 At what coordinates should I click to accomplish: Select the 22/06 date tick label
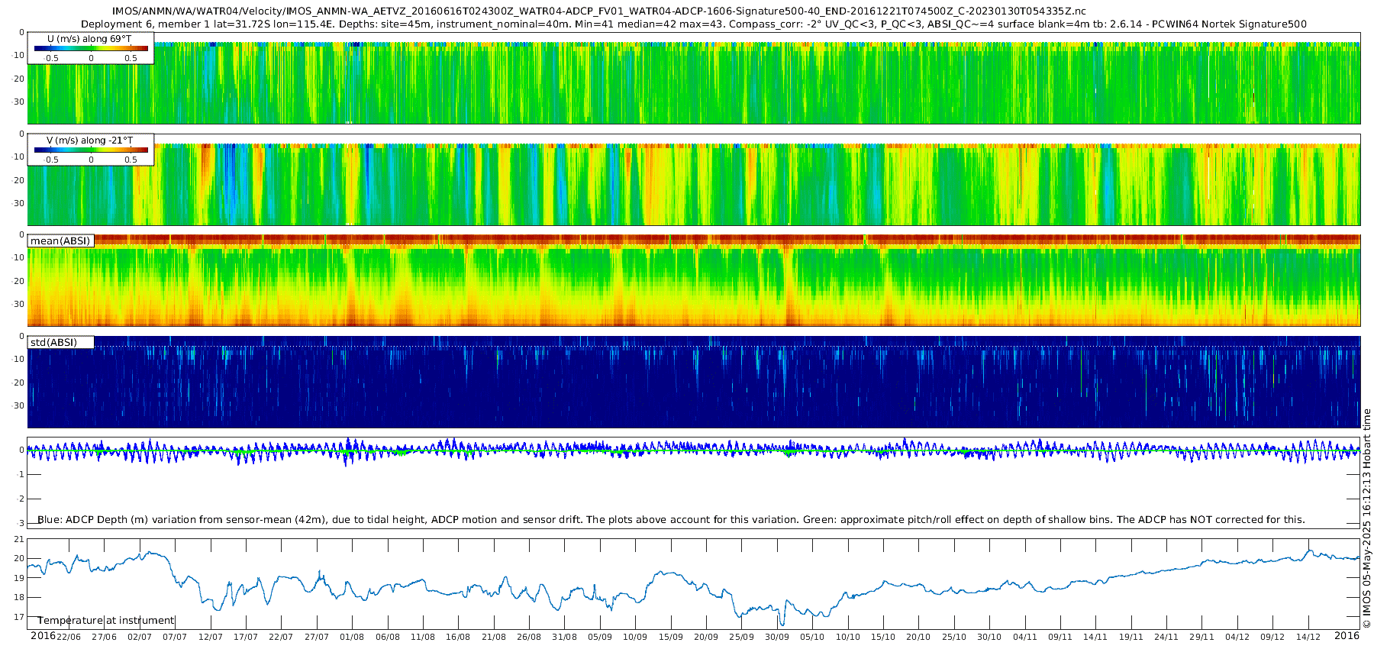pos(69,638)
